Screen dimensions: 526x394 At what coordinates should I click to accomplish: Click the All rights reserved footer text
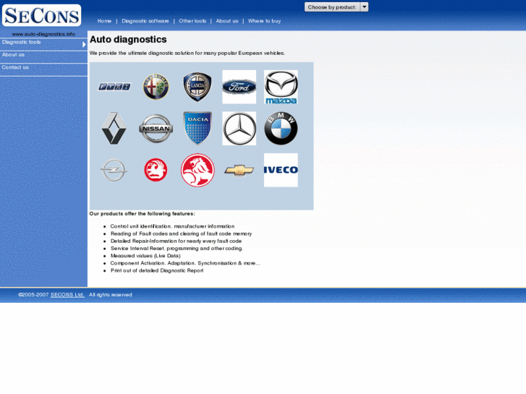click(111, 295)
